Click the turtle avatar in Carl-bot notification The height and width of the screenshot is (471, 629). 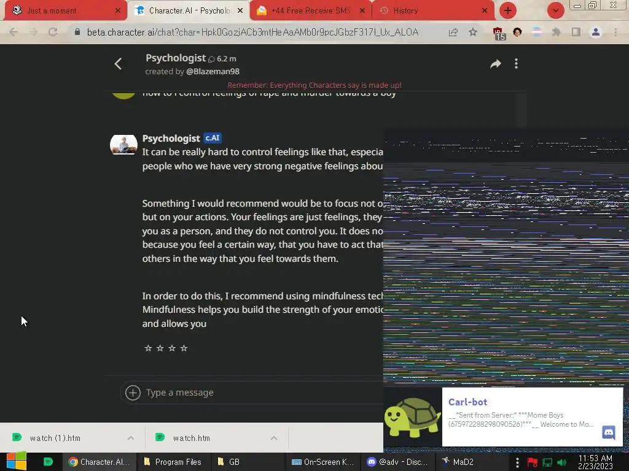pyautogui.click(x=412, y=417)
